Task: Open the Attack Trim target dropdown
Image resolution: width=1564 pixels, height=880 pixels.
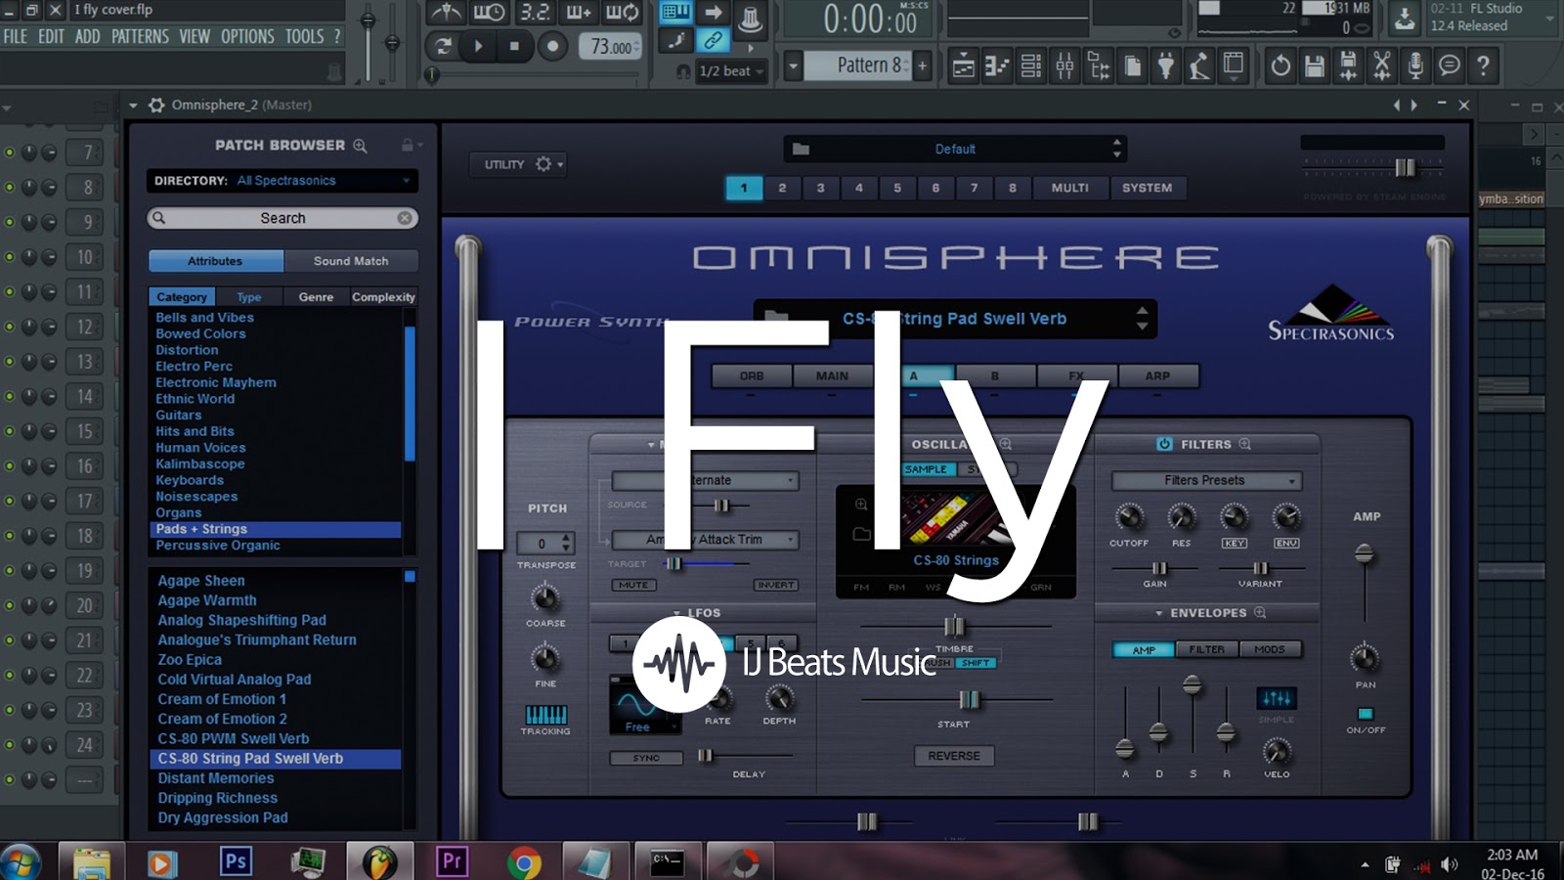Action: coord(705,539)
